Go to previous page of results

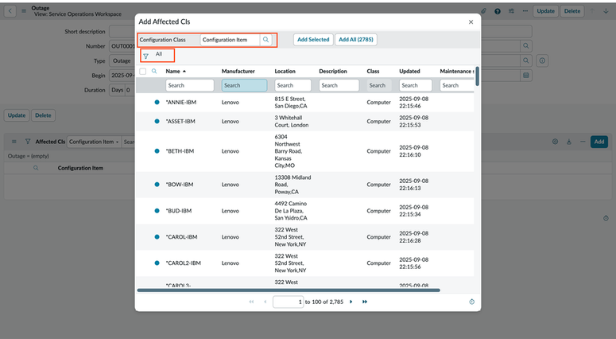pyautogui.click(x=265, y=302)
